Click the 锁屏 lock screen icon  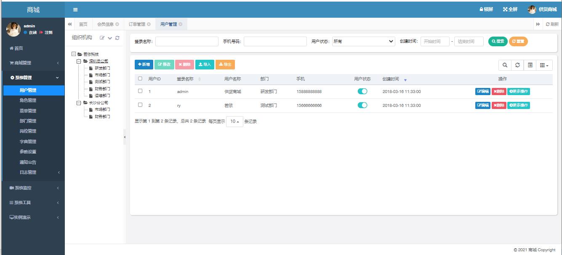482,9
